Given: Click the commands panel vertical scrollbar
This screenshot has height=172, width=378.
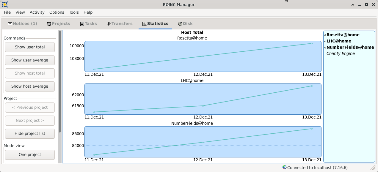Looking at the screenshot, I should (x=60, y=82).
